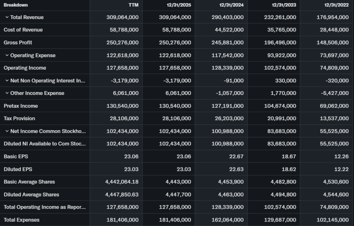The height and width of the screenshot is (226, 354).
Task: Click the 12/31/2022 column header
Action: point(336,5)
